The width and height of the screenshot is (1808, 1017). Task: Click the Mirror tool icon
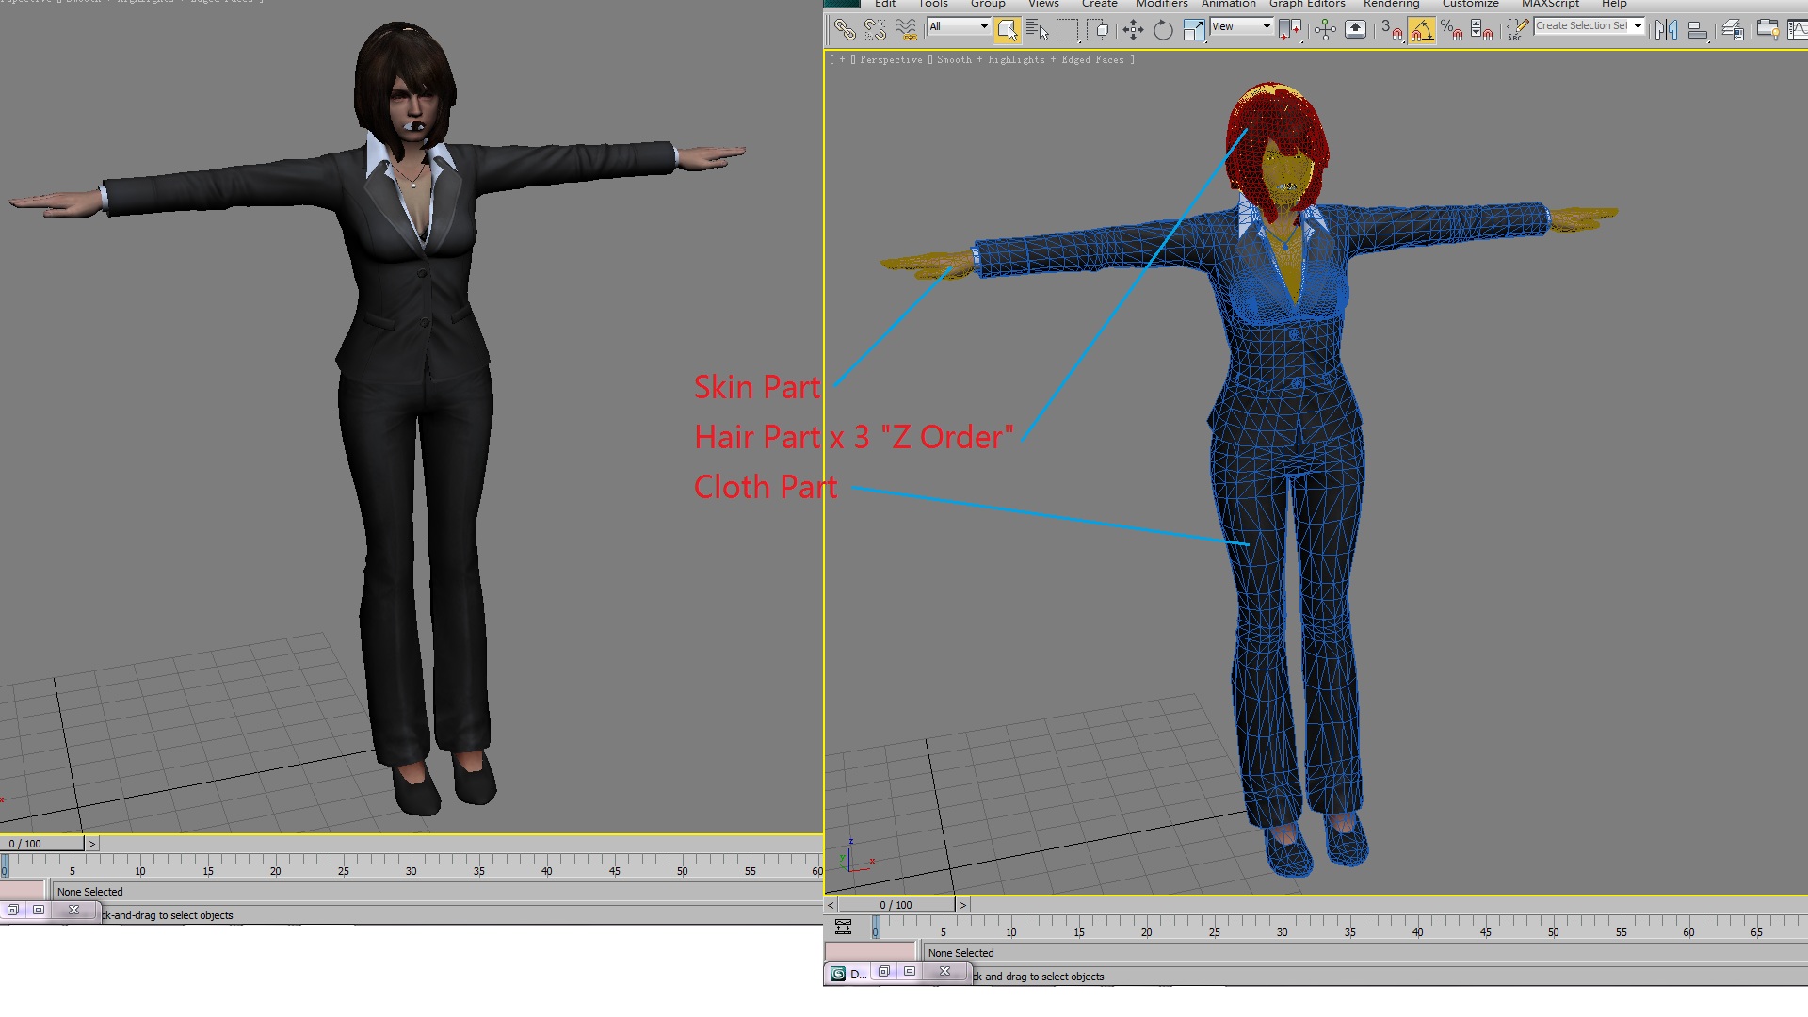pyautogui.click(x=1666, y=30)
